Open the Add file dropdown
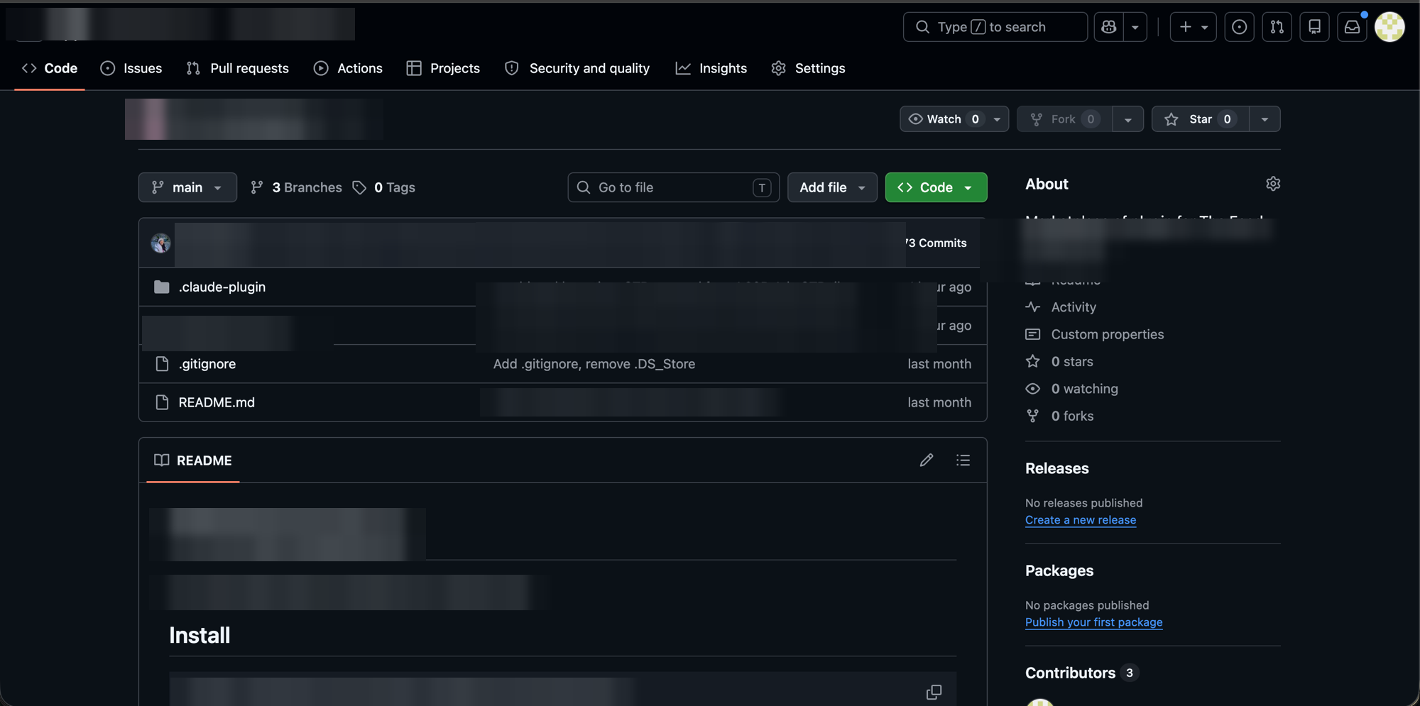The image size is (1420, 706). point(832,187)
